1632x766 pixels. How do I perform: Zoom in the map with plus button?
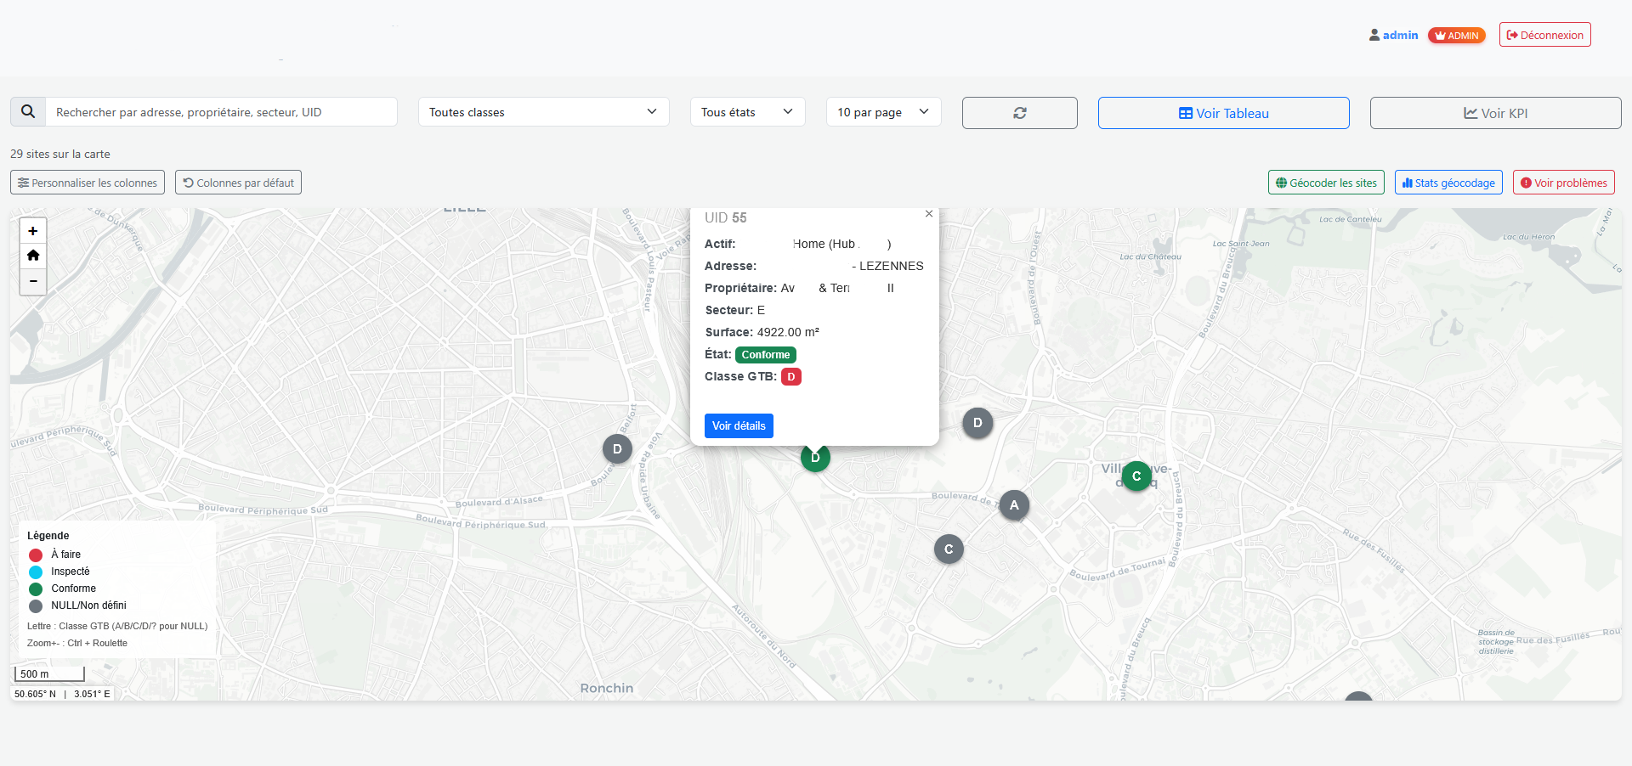coord(33,231)
